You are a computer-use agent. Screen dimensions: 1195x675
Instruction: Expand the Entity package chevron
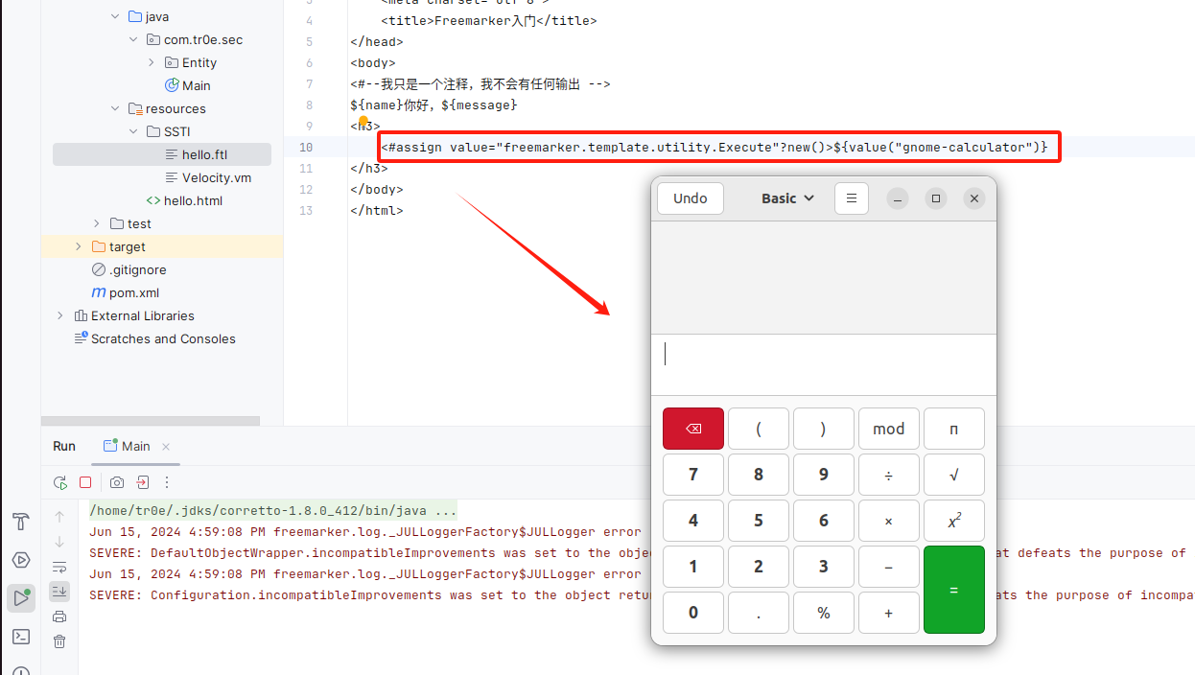tap(152, 62)
